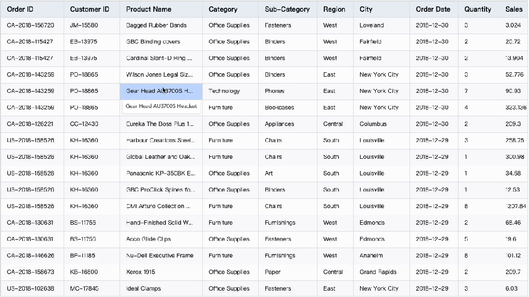Image resolution: width=529 pixels, height=297 pixels.
Task: Click the Sub-Category column header
Action: (287, 9)
